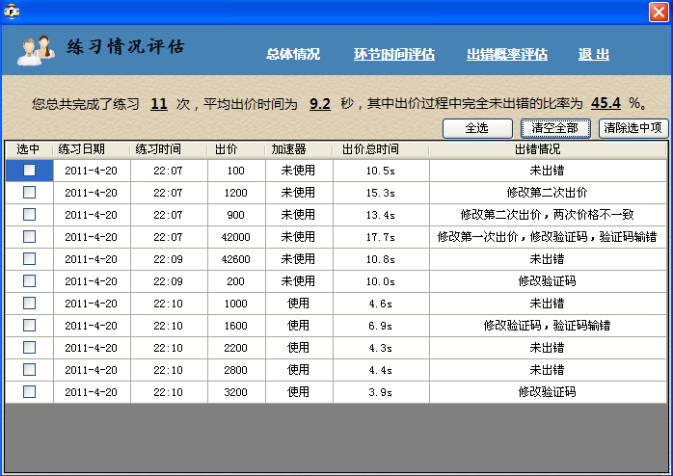Click the 出价 column header
The height and width of the screenshot is (476, 673).
click(236, 149)
